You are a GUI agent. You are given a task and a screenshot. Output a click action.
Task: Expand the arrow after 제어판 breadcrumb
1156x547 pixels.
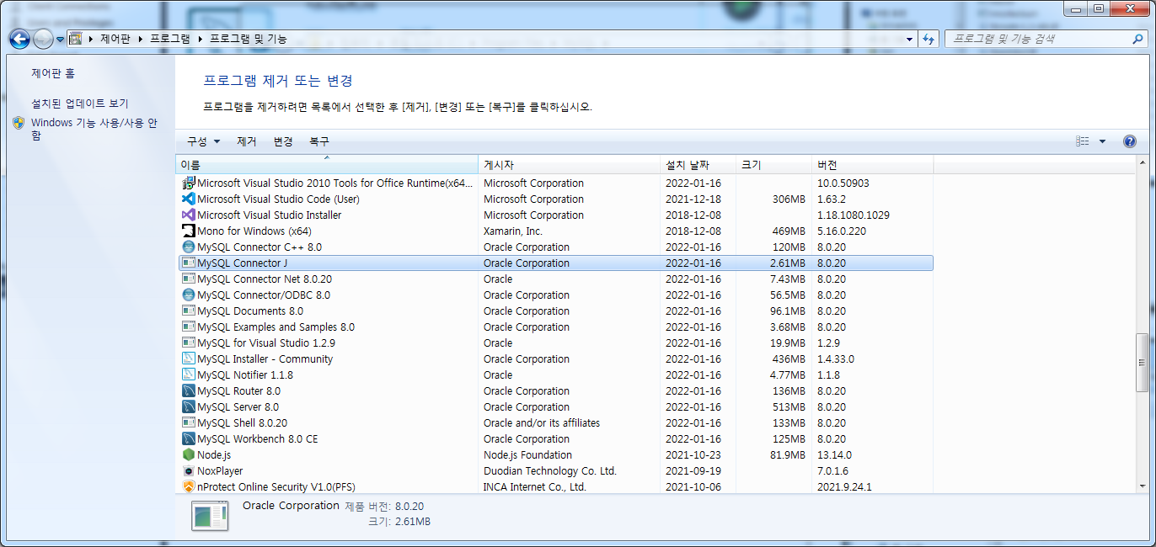141,39
